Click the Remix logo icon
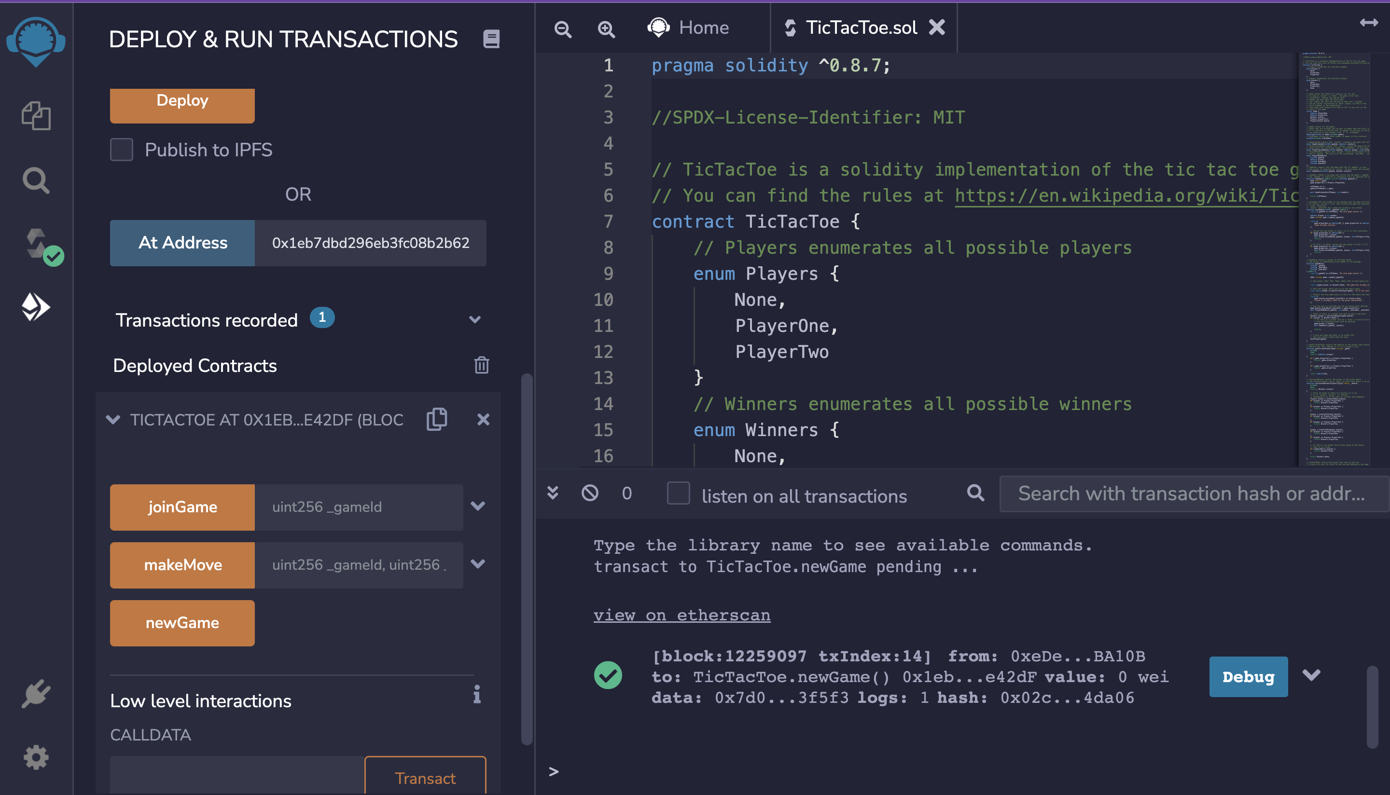The height and width of the screenshot is (795, 1390). [36, 41]
